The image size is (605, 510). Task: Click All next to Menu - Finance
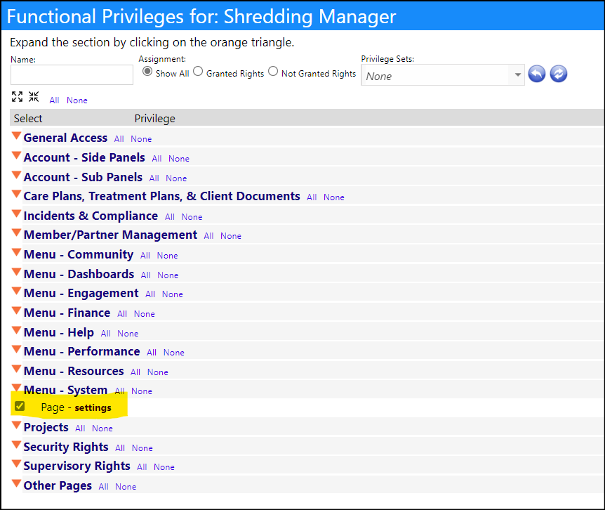point(122,314)
